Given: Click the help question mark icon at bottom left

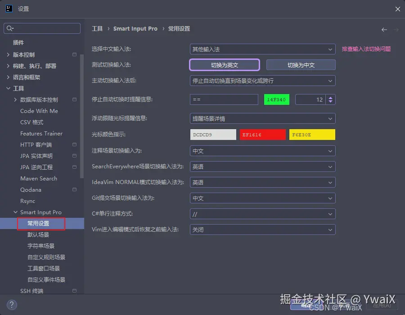Looking at the screenshot, I should click(x=11, y=305).
